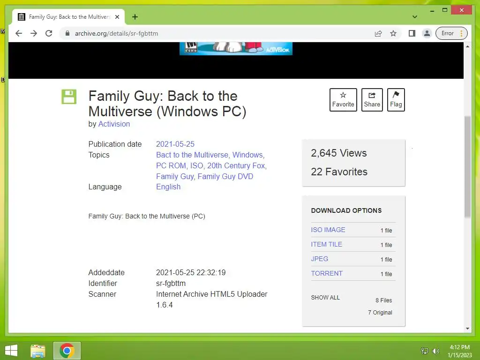The width and height of the screenshot is (480, 360).
Task: Show all download files
Action: [x=325, y=298]
